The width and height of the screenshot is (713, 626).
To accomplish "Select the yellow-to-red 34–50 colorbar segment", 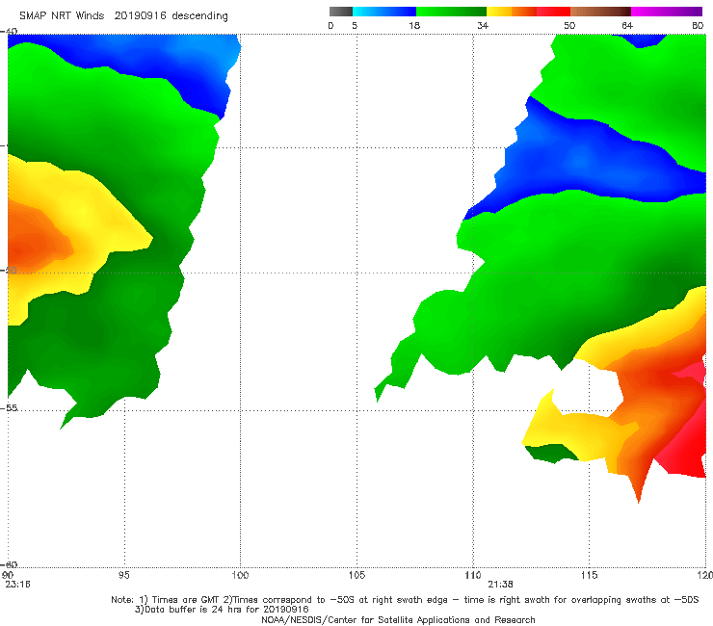I will point(528,12).
